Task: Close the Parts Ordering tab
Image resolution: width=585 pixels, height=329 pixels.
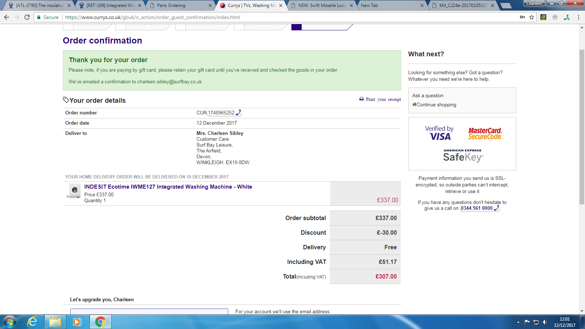Action: coord(210,5)
